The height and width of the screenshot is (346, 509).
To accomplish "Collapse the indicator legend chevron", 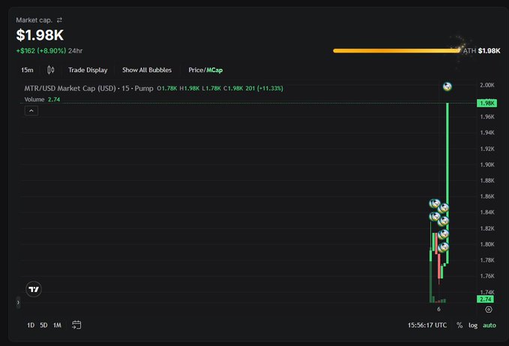I will click(31, 111).
